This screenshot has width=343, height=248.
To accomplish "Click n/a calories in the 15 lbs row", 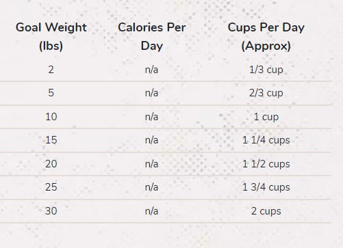I will tap(151, 140).
